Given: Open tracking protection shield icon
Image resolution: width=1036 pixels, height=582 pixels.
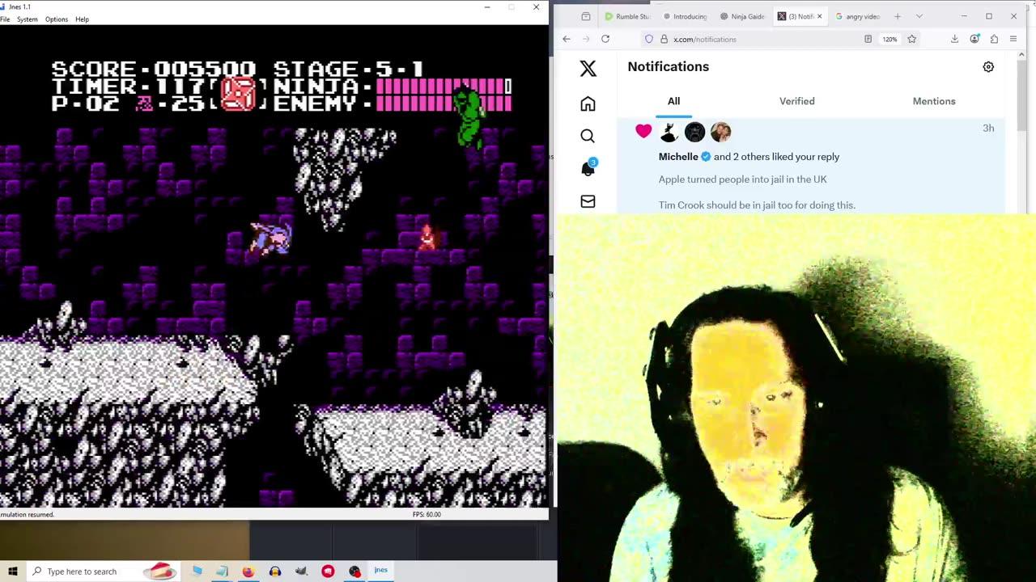Looking at the screenshot, I should 648,39.
